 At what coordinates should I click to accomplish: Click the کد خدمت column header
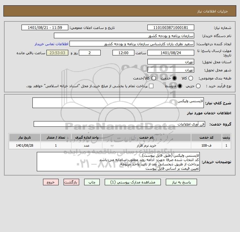[x=206, y=137]
